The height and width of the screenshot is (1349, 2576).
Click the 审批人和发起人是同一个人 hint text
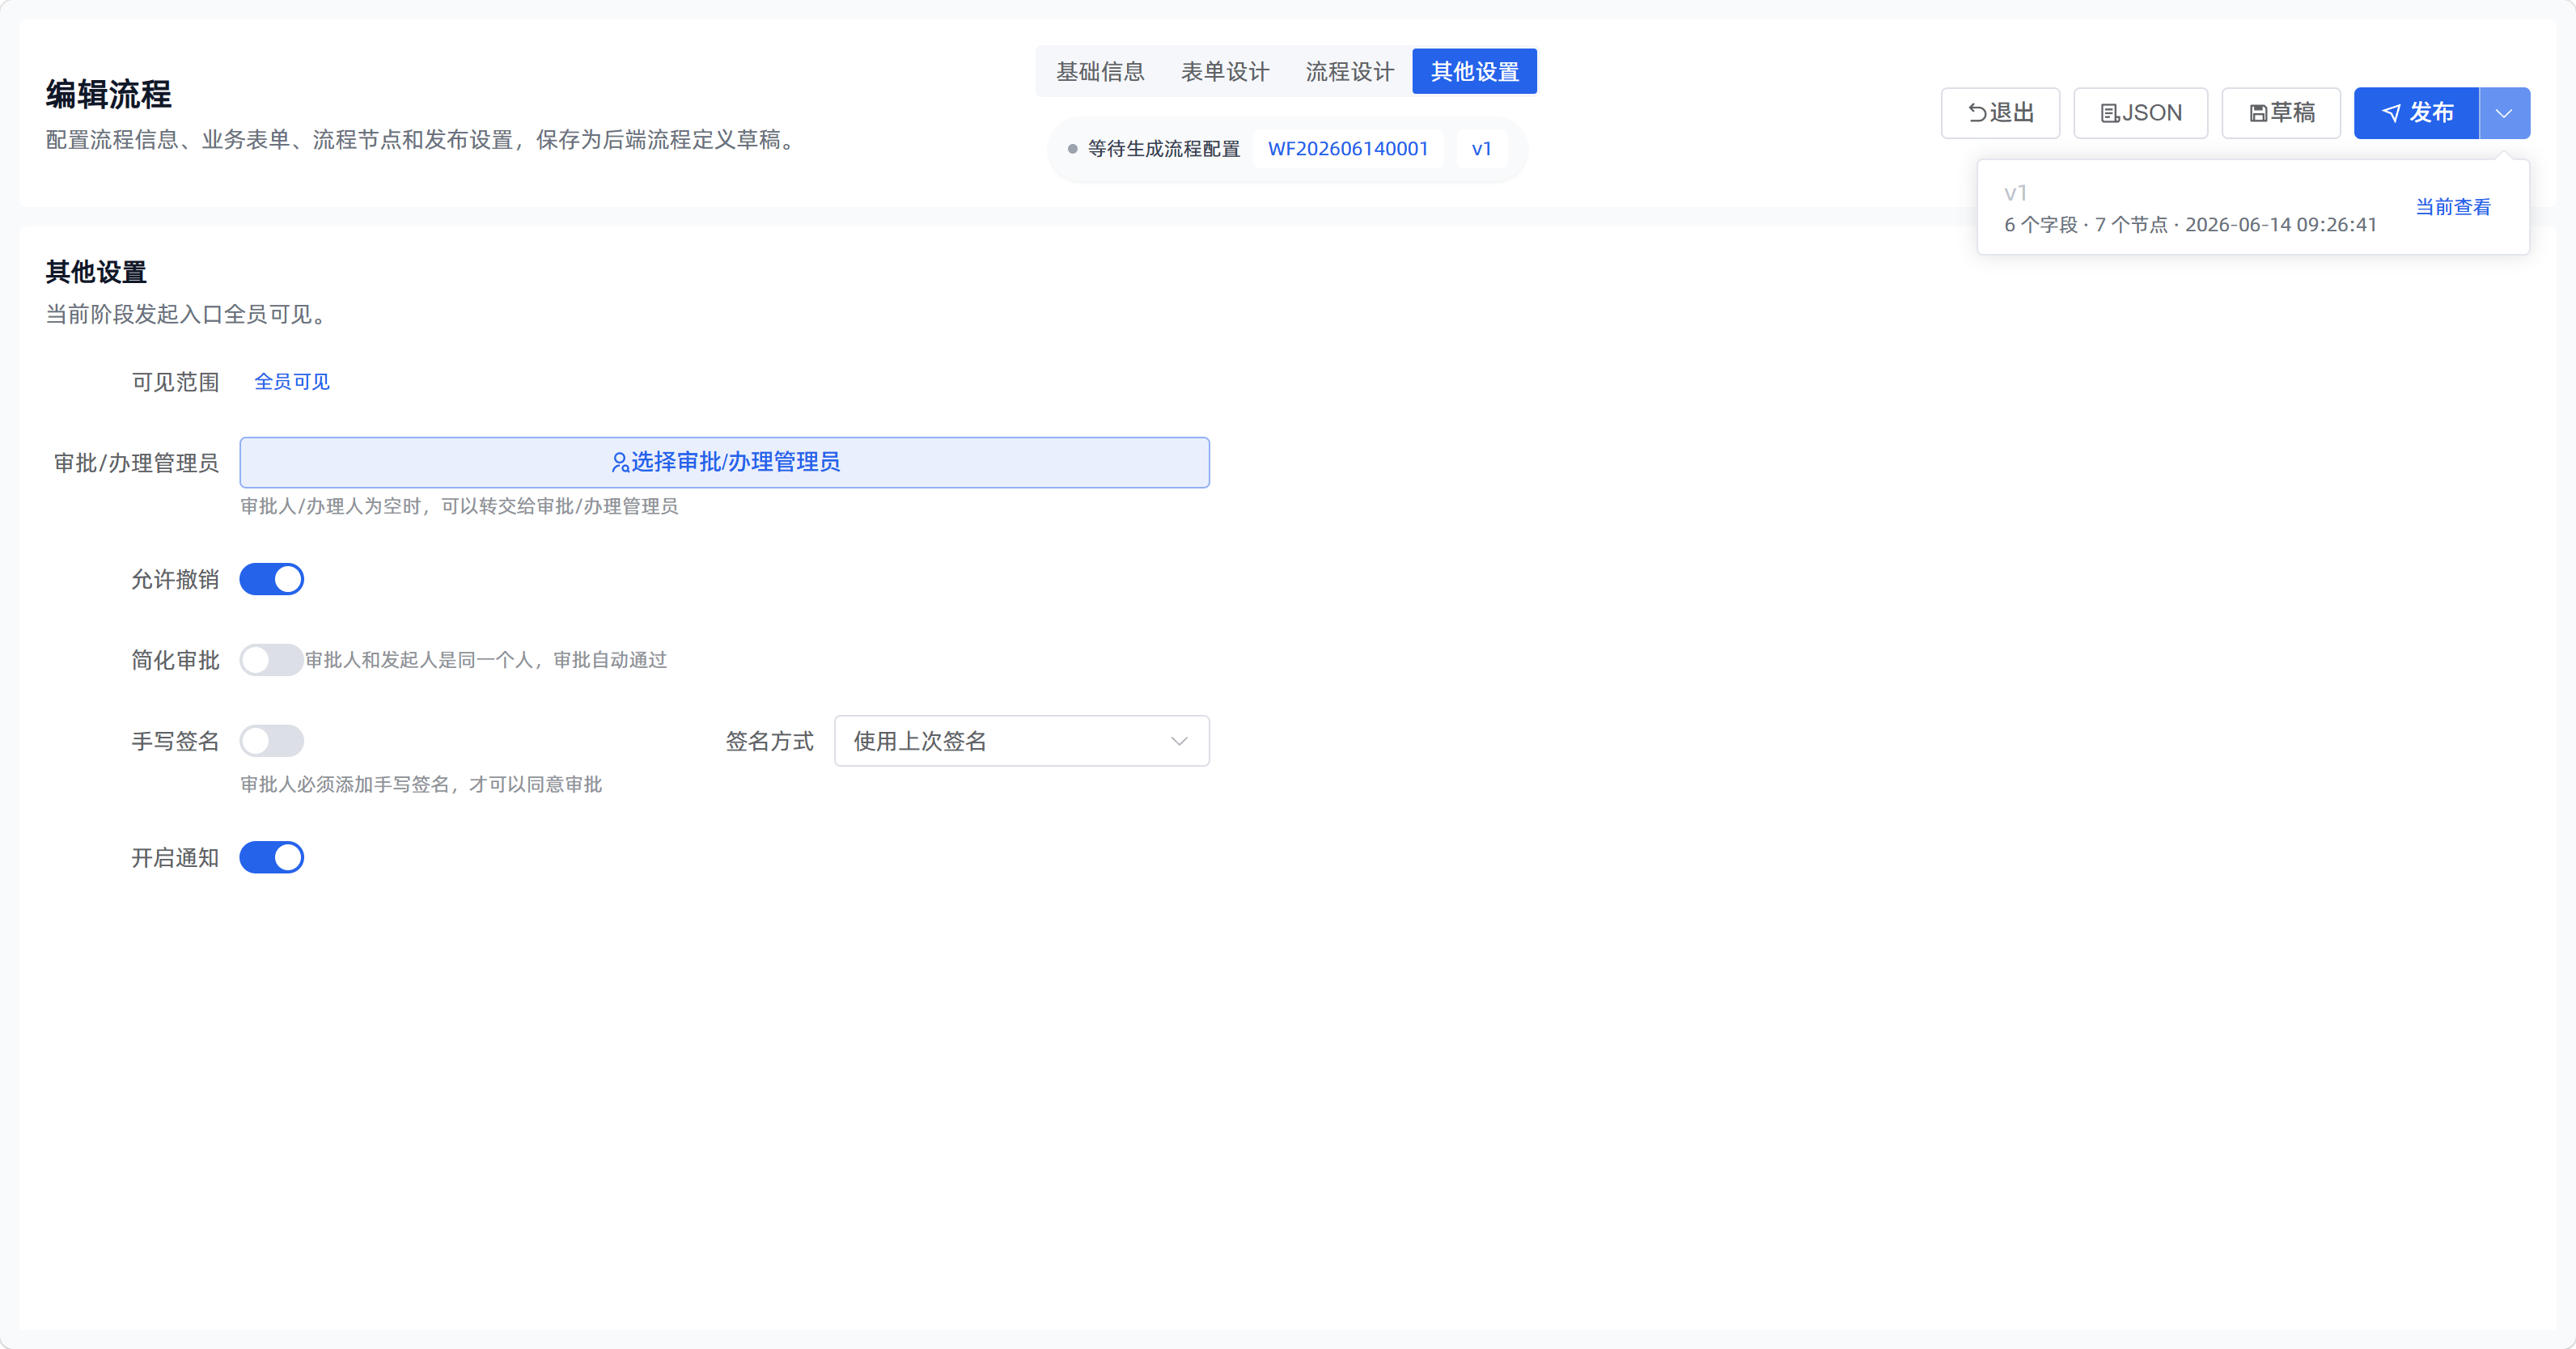coord(486,660)
